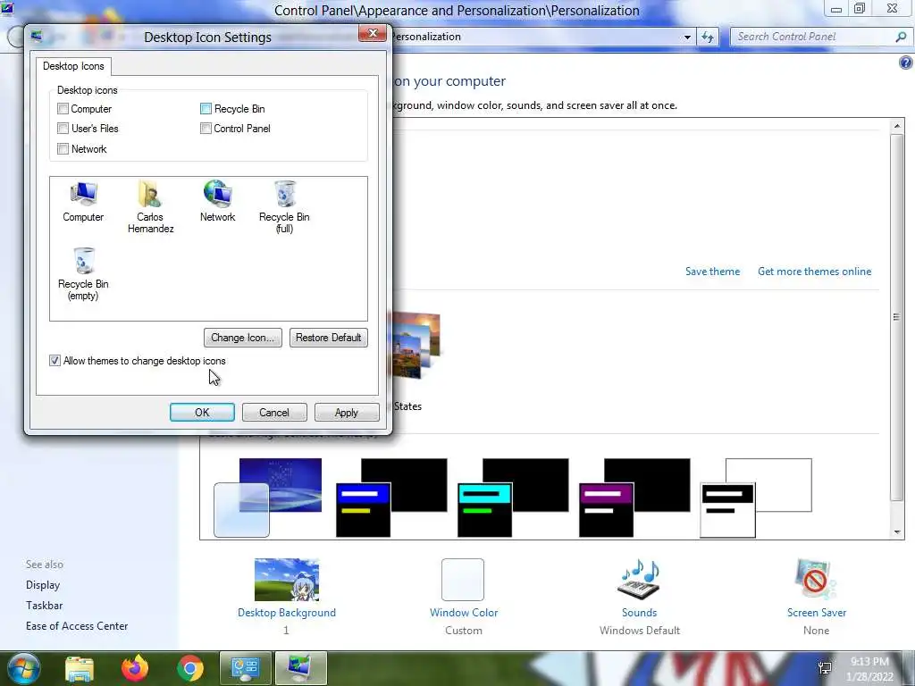Select the blue High Contrast theme thumbnail
915x686 pixels.
pyautogui.click(x=391, y=498)
